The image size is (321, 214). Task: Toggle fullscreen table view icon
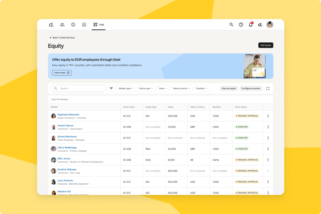click(x=268, y=89)
